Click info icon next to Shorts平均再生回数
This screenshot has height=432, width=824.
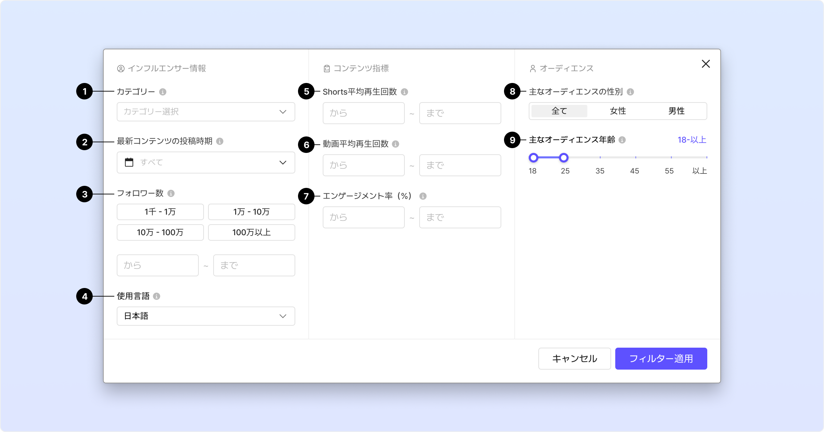click(404, 92)
